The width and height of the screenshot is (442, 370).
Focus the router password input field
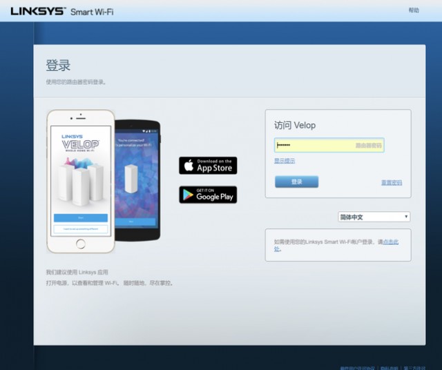(329, 146)
